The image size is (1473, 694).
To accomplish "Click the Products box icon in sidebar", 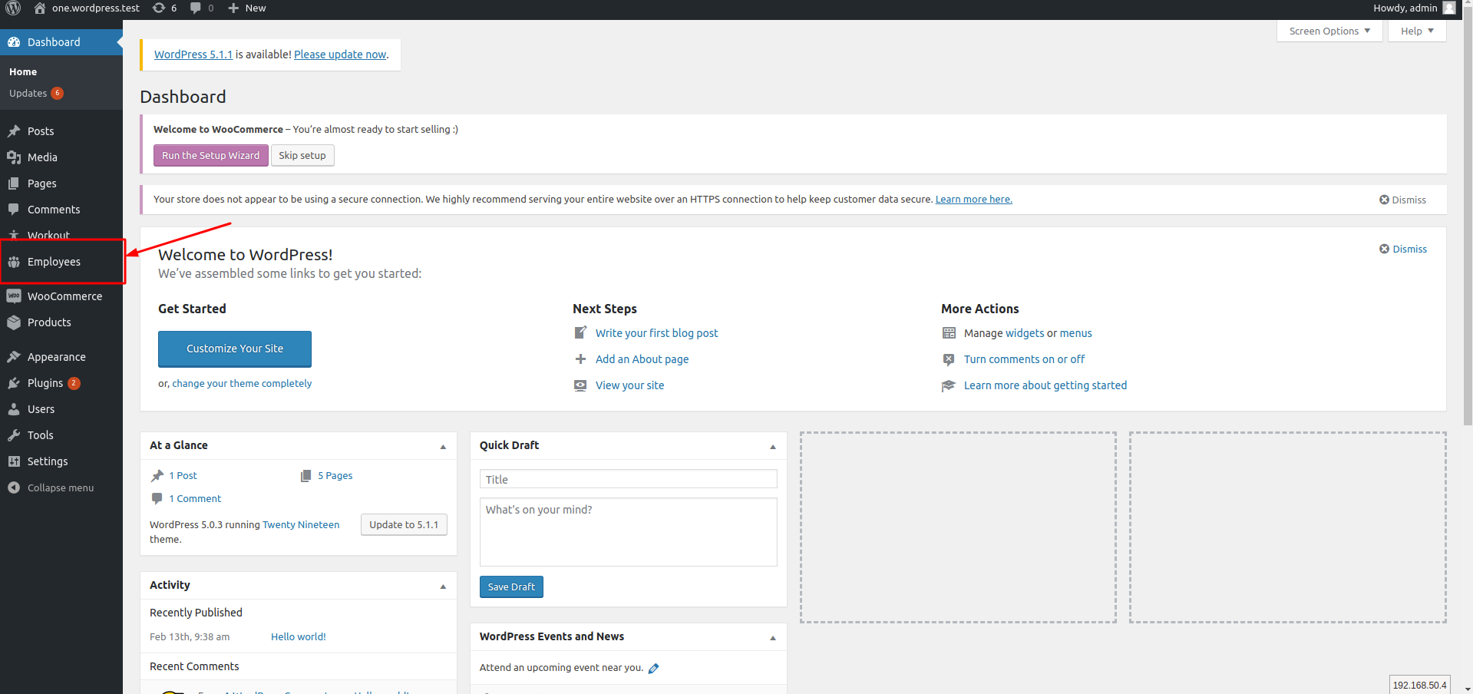I will click(x=14, y=322).
